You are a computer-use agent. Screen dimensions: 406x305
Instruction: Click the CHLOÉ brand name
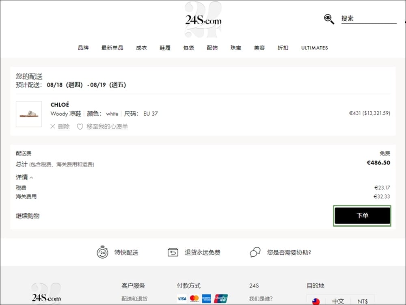pyautogui.click(x=60, y=105)
